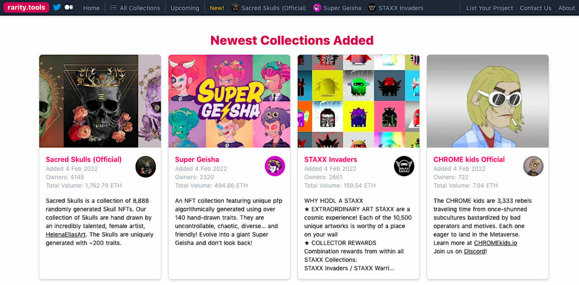Open the Home menu item
Screen dimensions: 579x285
(x=91, y=8)
